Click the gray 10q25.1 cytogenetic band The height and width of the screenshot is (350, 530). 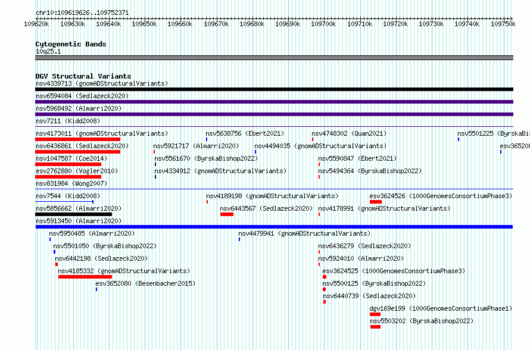point(274,58)
